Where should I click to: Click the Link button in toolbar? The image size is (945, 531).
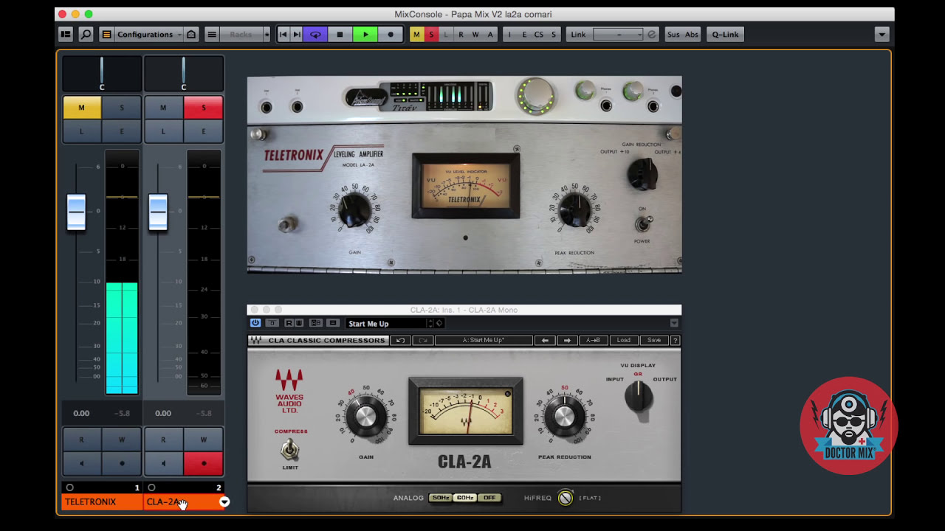click(x=578, y=35)
